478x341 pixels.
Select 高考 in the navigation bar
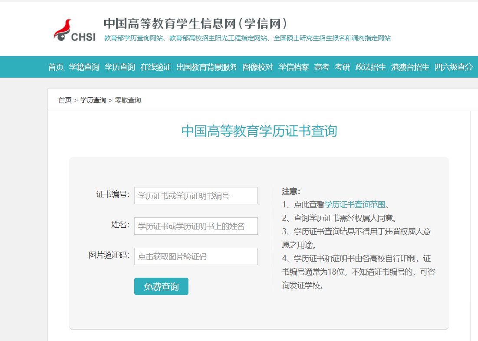pyautogui.click(x=322, y=67)
